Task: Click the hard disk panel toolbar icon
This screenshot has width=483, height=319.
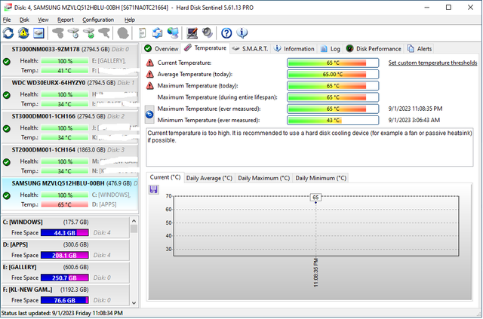Action: pos(38,33)
